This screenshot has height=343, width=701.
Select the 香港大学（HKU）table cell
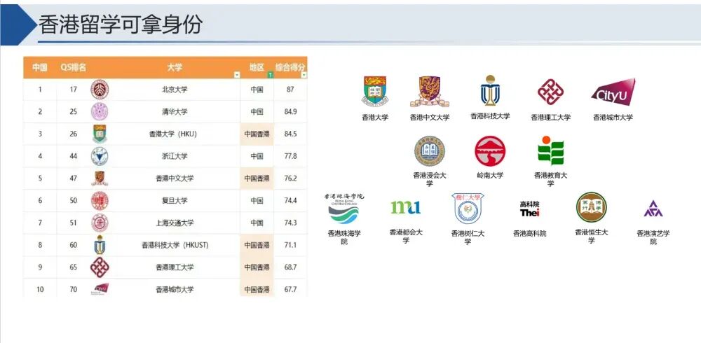pyautogui.click(x=173, y=134)
